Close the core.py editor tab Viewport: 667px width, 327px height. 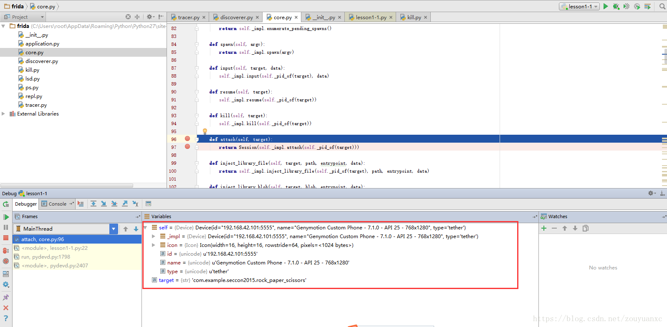[296, 18]
